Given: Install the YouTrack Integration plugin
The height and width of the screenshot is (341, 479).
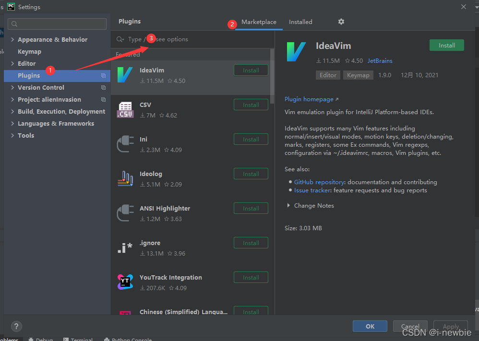Looking at the screenshot, I should [x=251, y=277].
